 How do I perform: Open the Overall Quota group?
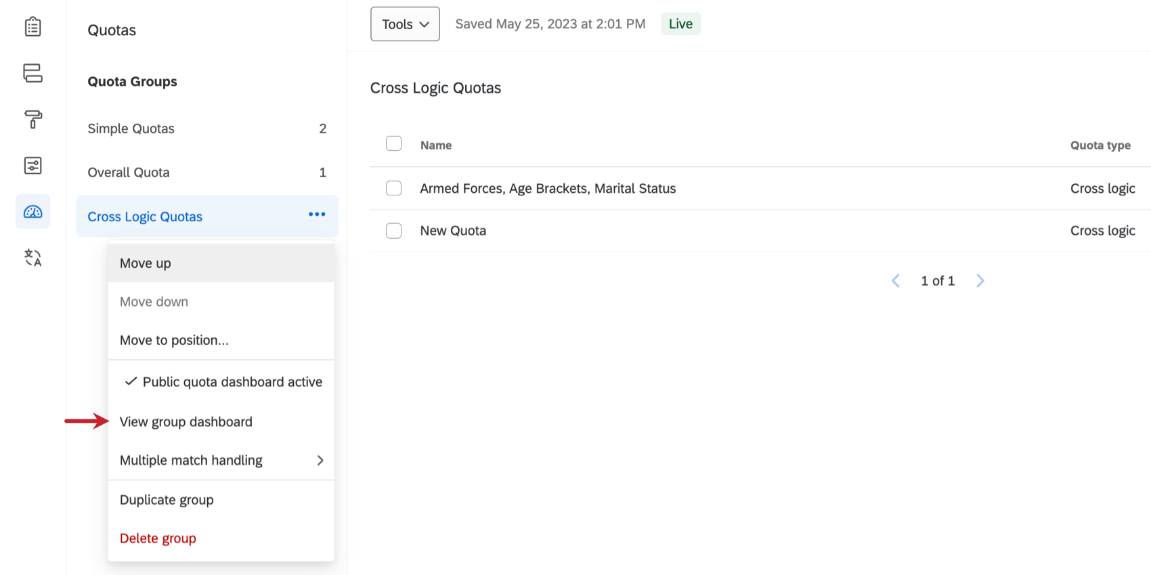129,172
